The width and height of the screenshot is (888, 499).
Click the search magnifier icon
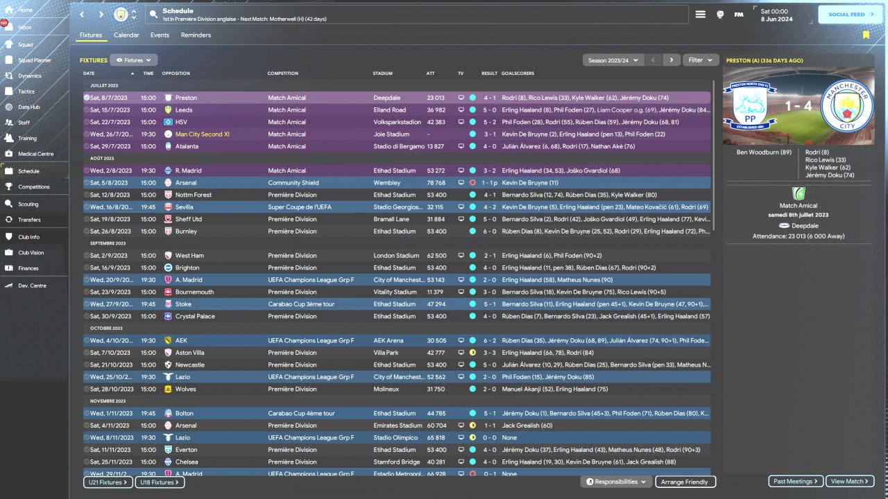(x=153, y=15)
